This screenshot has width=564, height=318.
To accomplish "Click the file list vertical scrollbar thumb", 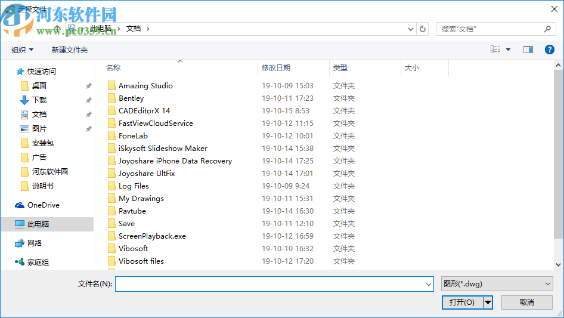I will pos(558,154).
